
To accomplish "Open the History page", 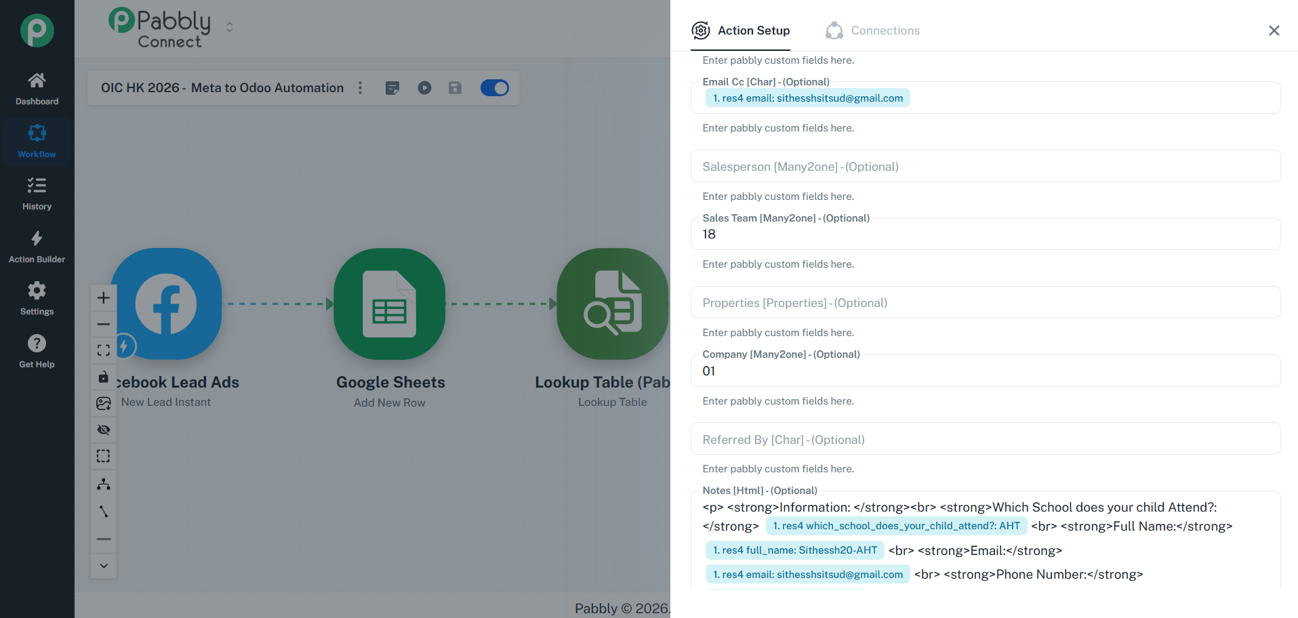I will coord(37,194).
